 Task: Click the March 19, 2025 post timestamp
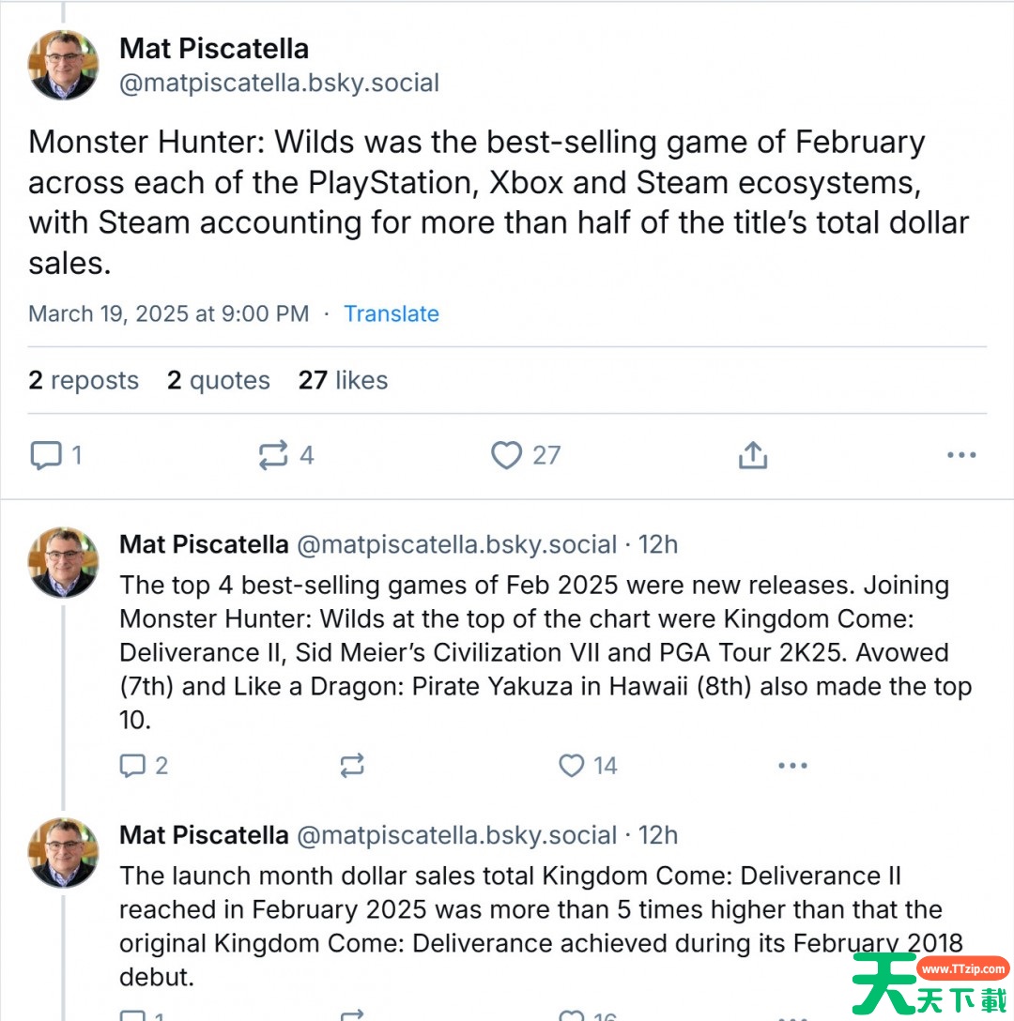coord(168,313)
